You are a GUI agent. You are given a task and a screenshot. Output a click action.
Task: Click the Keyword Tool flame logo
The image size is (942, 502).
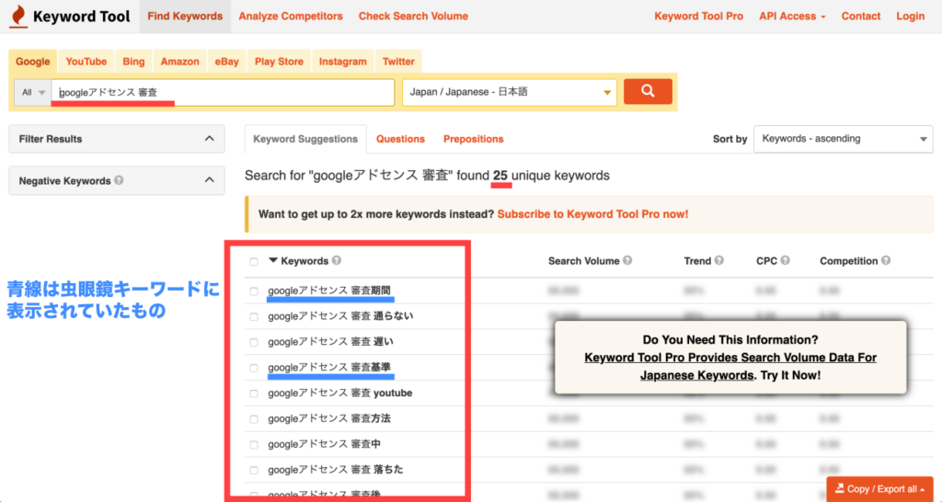click(18, 17)
